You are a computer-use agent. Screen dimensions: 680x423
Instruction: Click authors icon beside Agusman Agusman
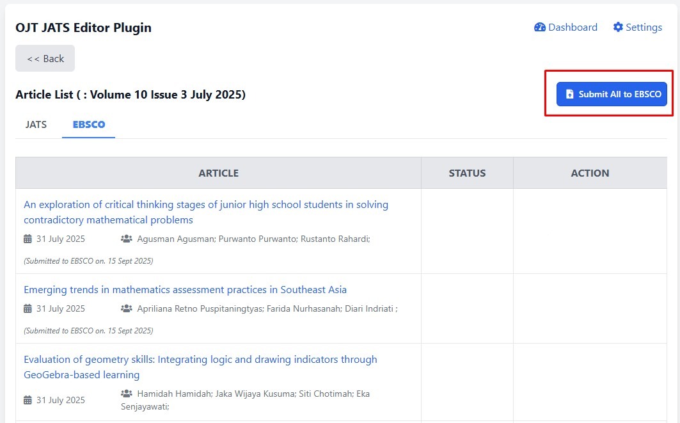tap(127, 239)
